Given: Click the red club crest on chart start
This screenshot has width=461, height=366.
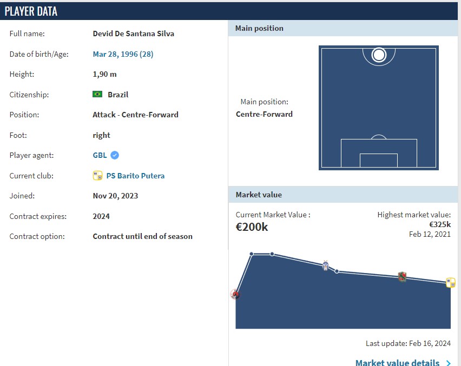Looking at the screenshot, I should (x=235, y=294).
